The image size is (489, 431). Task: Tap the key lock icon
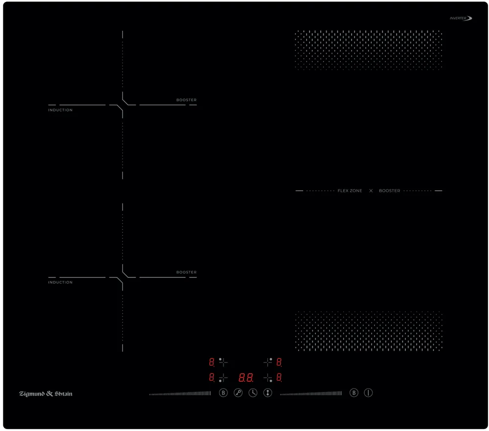tap(238, 393)
